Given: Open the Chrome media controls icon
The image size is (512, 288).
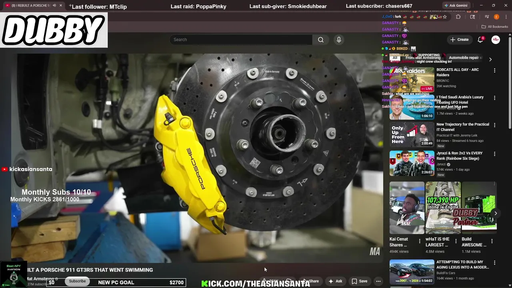Looking at the screenshot, I should (487, 17).
